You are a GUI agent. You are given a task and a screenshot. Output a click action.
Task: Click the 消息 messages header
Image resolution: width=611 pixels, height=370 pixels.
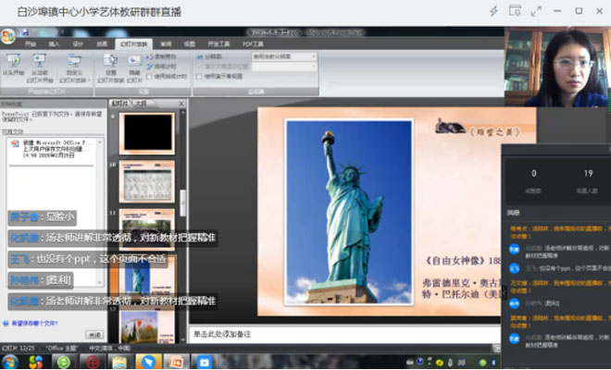tap(513, 213)
